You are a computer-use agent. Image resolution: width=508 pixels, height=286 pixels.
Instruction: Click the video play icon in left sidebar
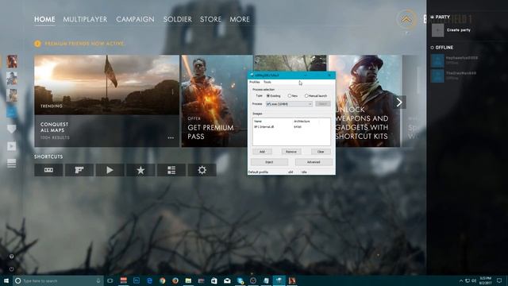(12, 146)
